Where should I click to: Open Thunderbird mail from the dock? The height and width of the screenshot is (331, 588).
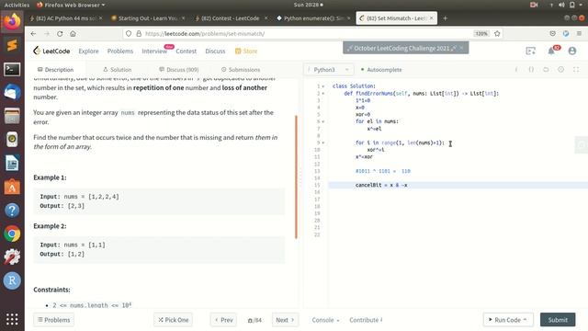coord(12,92)
